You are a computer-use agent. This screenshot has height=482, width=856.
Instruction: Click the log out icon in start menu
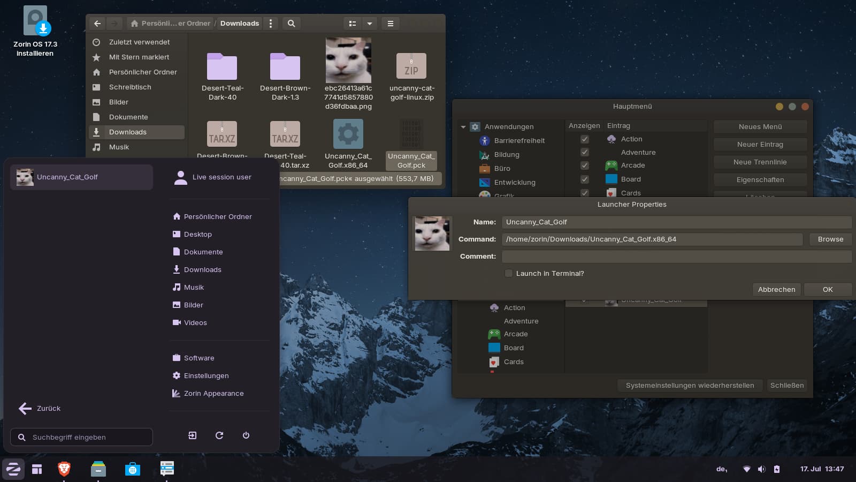point(193,435)
